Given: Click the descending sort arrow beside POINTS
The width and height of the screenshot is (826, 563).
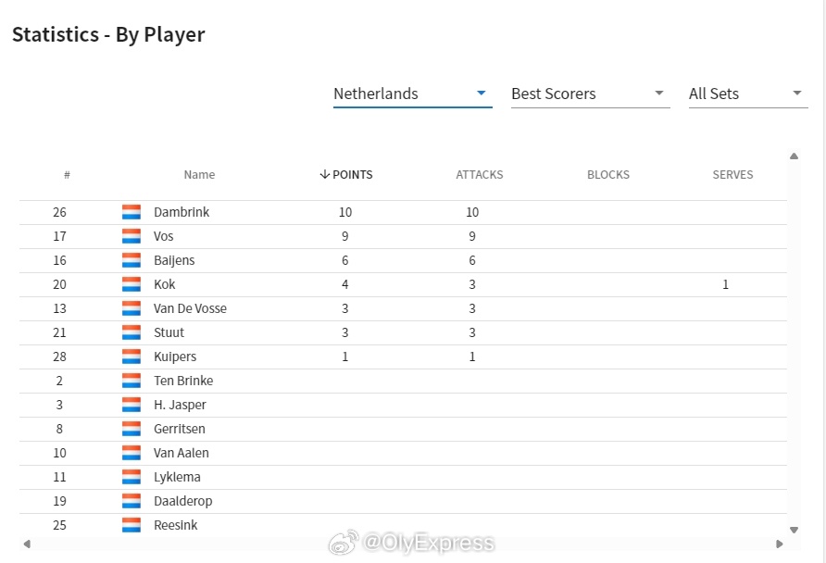Looking at the screenshot, I should 324,174.
